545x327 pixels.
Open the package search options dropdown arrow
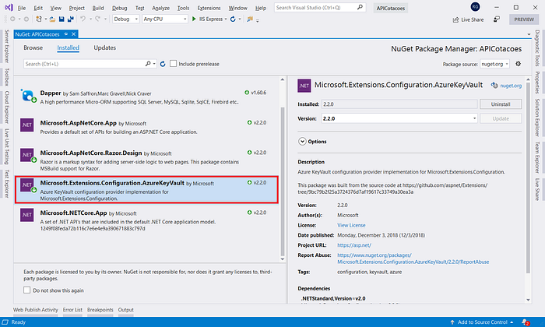[154, 64]
